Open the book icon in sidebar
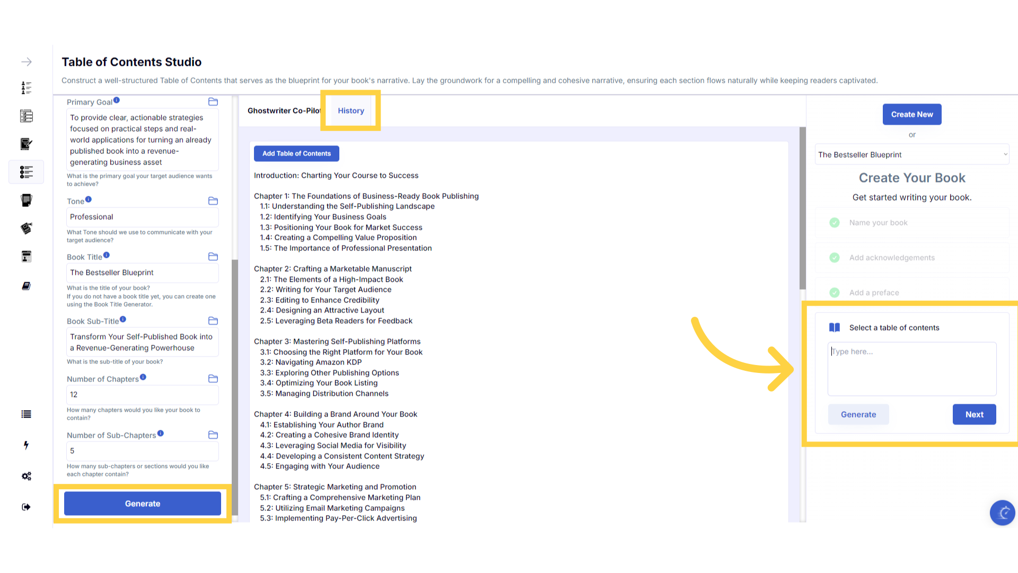Screen dimensions: 1018x573 (27, 286)
